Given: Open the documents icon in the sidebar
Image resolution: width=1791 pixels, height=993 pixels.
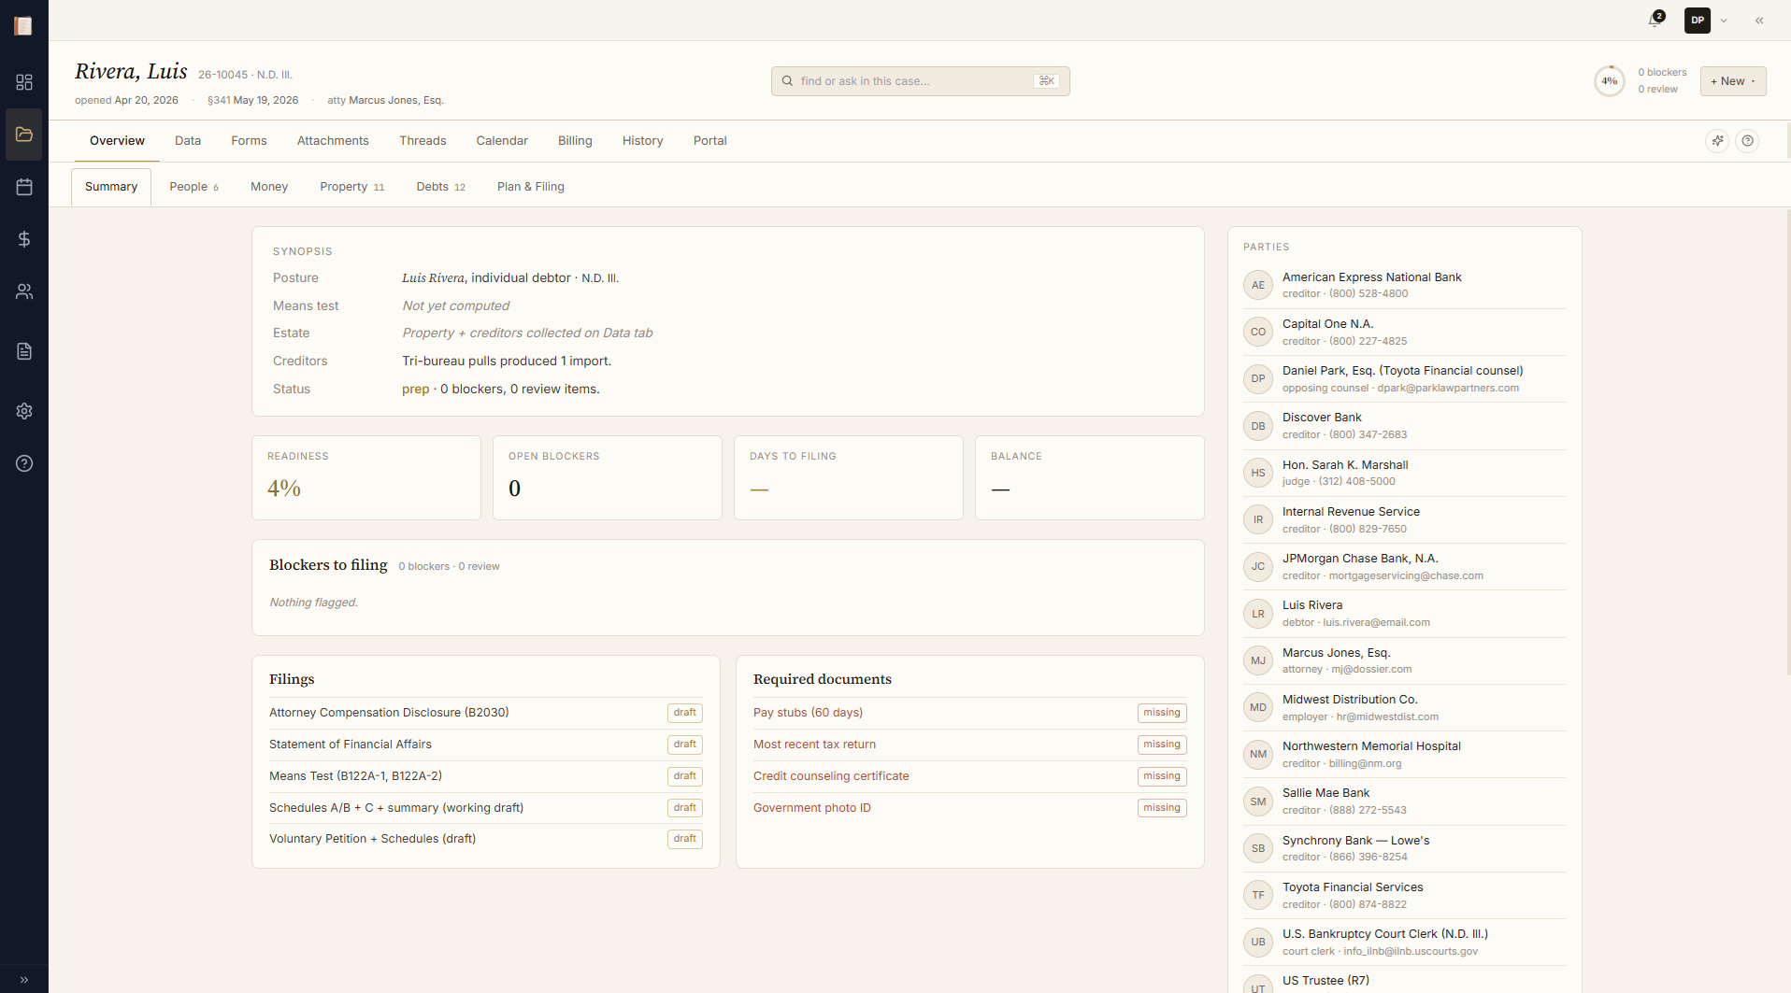Looking at the screenshot, I should coord(24,351).
